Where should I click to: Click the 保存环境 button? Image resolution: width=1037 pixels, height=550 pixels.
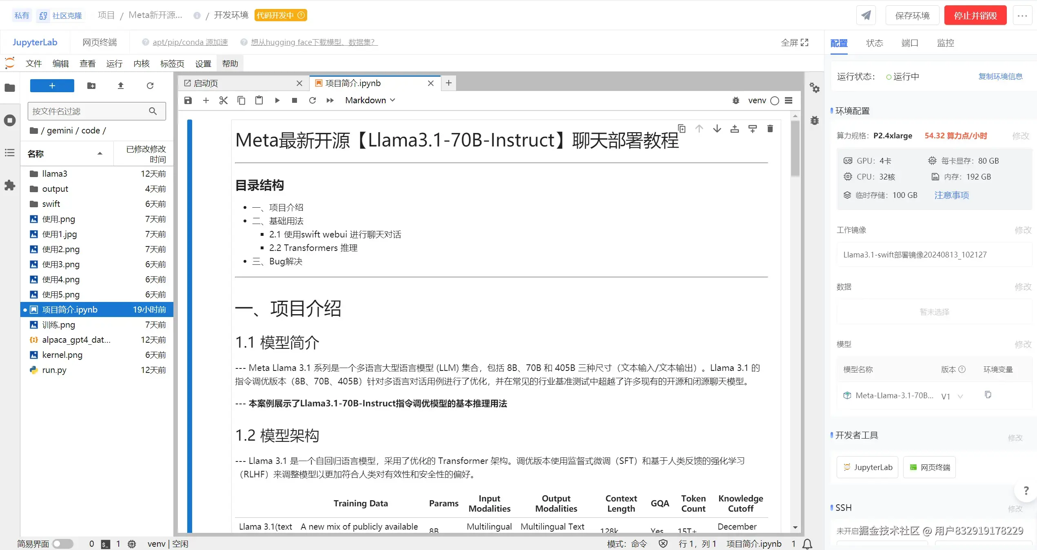pyautogui.click(x=912, y=16)
